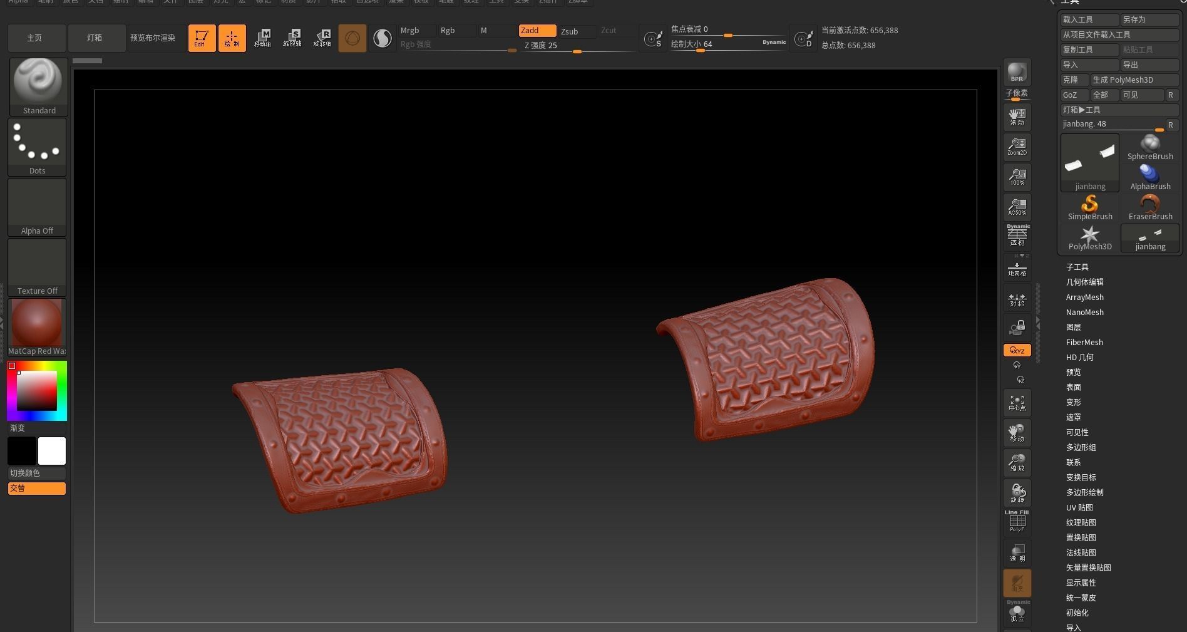Select the PolyMesh3D star tool

pos(1090,238)
